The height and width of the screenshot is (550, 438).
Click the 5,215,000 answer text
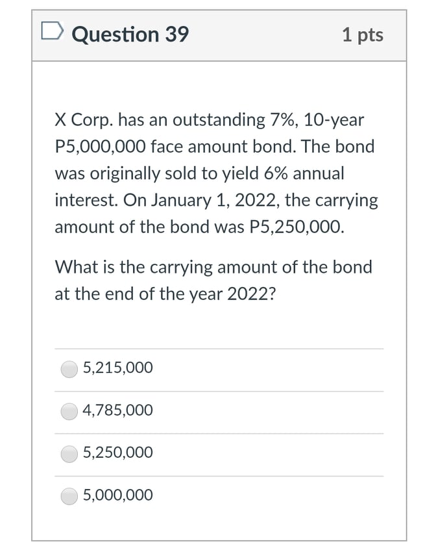click(x=117, y=368)
